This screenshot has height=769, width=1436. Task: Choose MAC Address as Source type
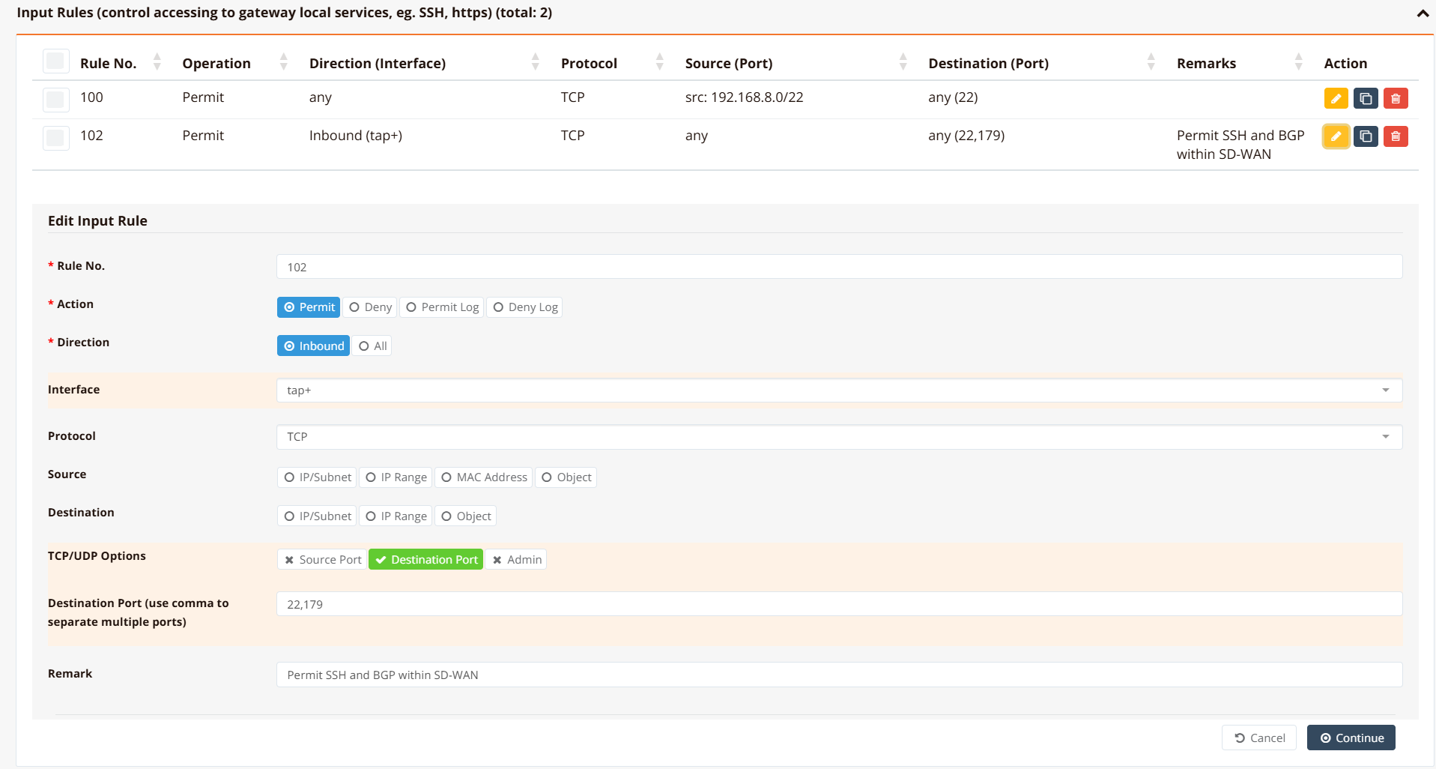pos(484,477)
